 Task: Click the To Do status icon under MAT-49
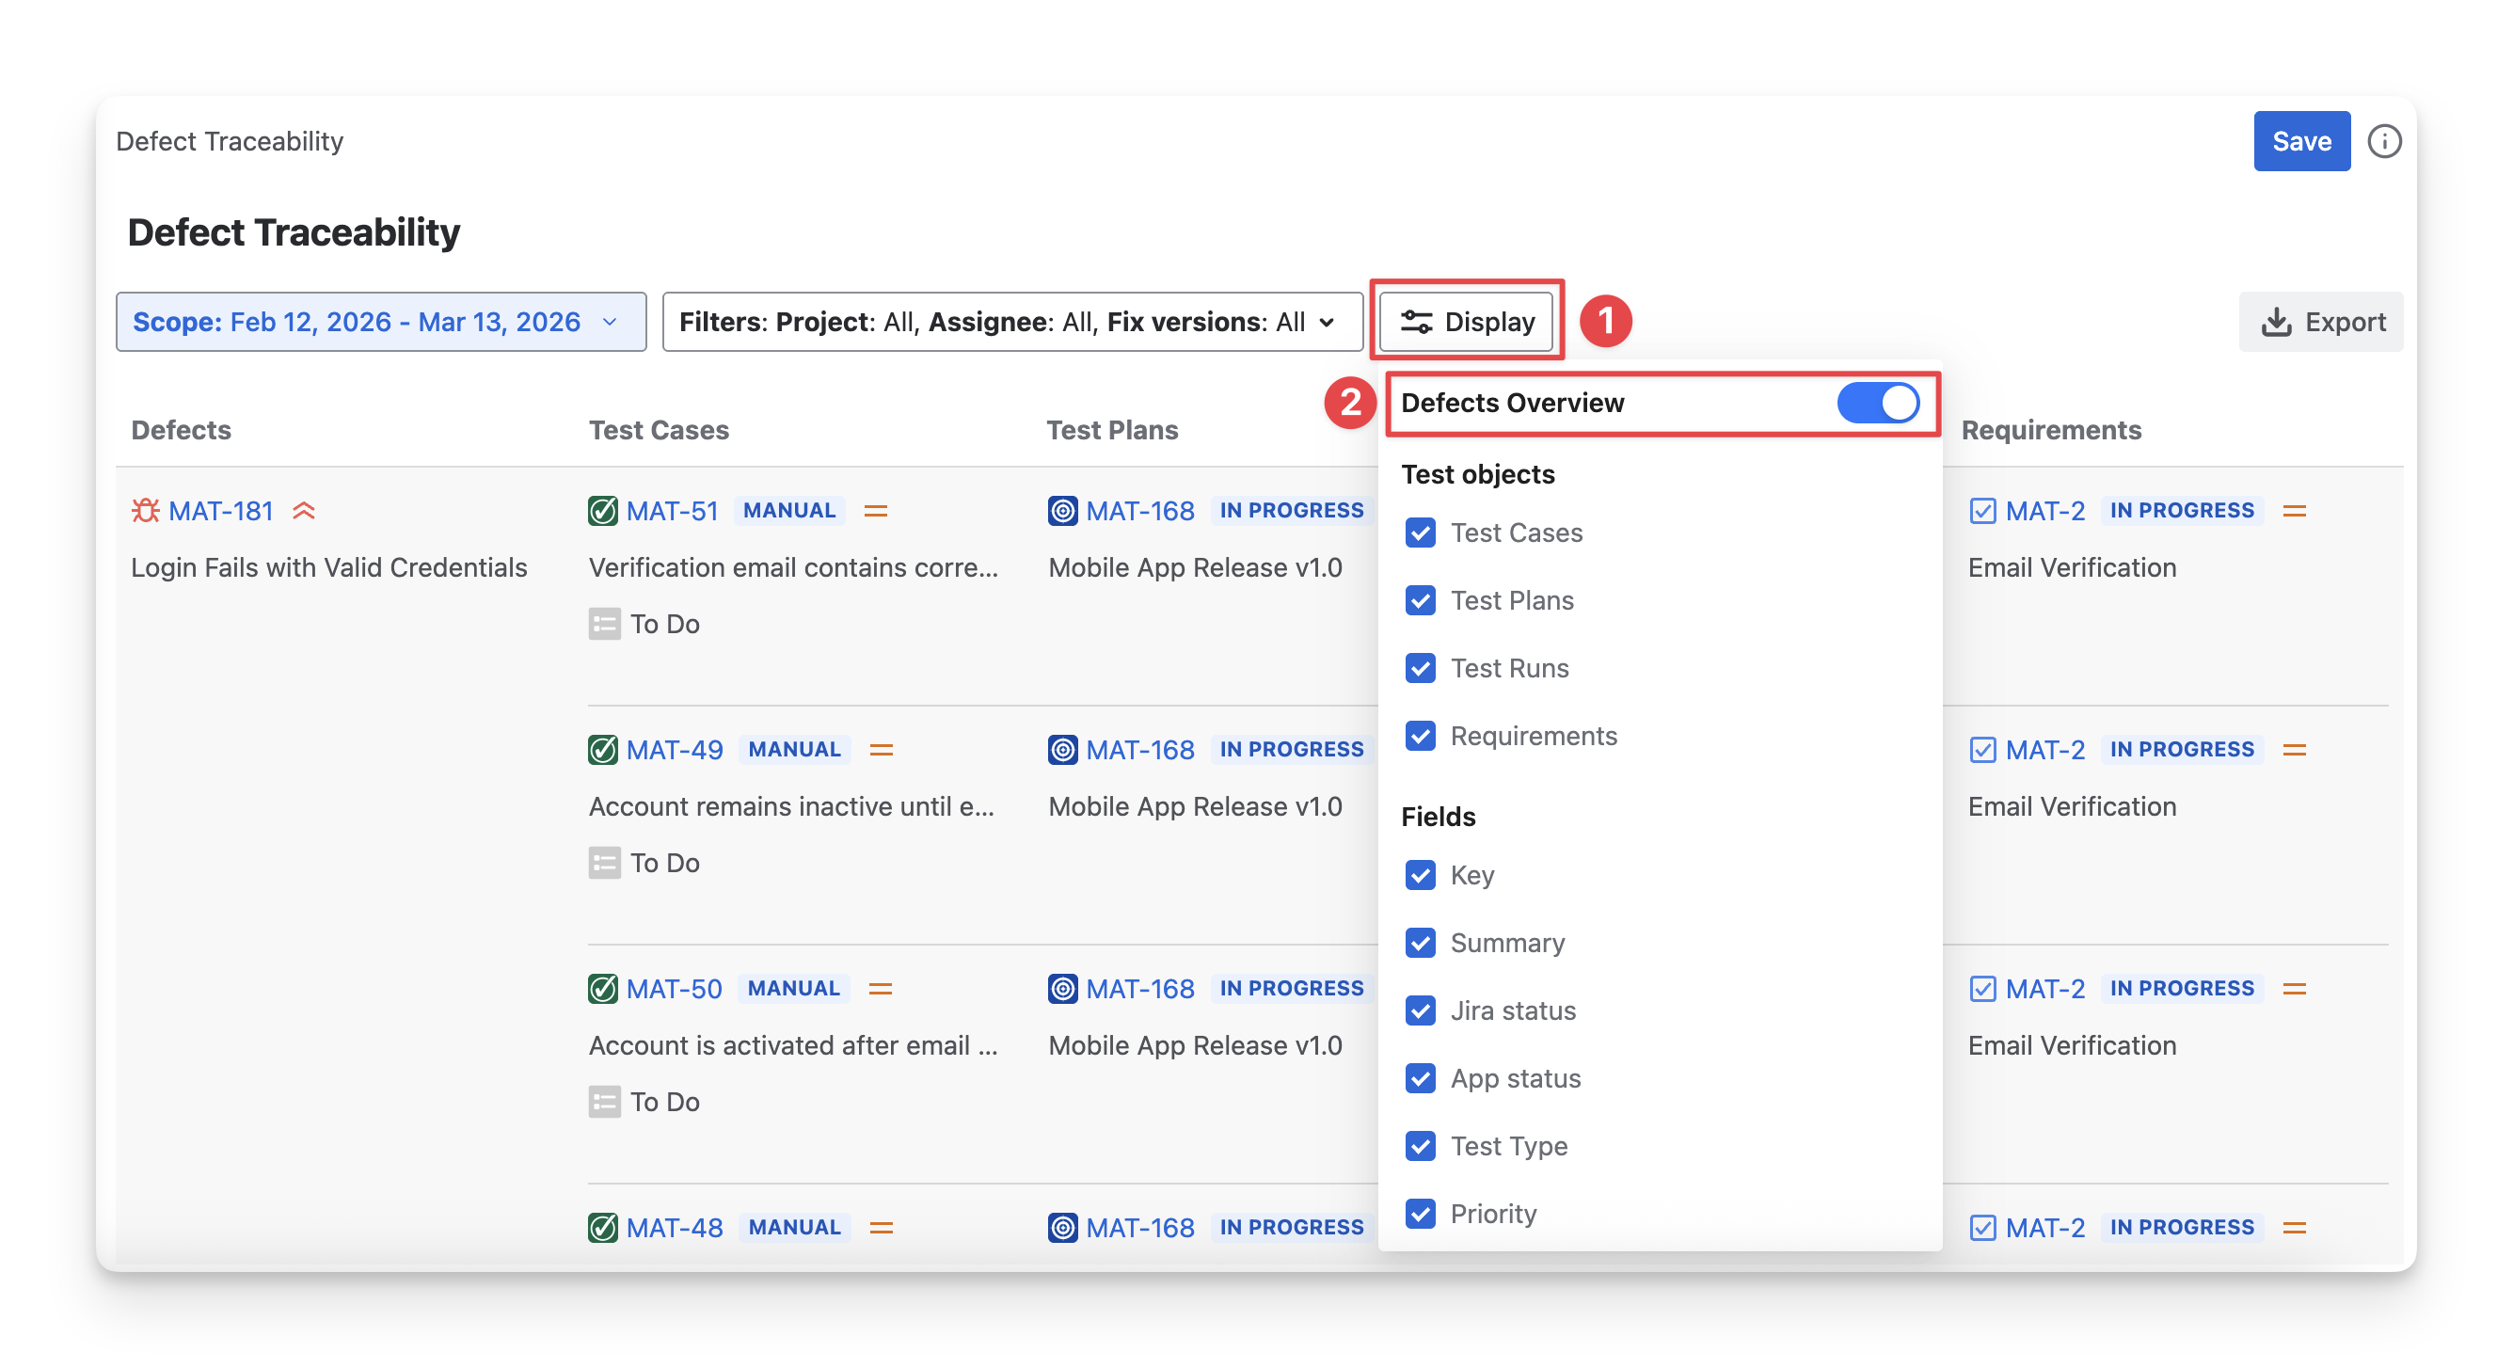[604, 863]
